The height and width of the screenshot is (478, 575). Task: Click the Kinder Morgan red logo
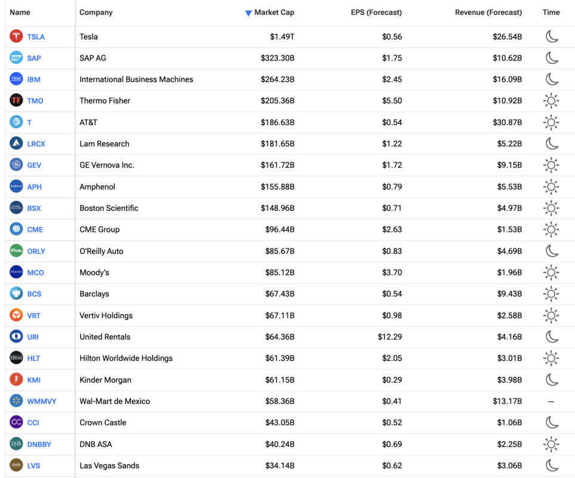pyautogui.click(x=16, y=380)
